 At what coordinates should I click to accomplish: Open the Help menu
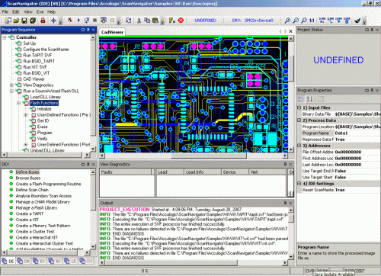click(x=51, y=11)
